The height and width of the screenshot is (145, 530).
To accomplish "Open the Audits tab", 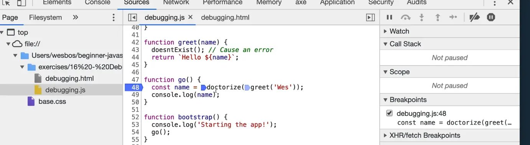I will 416,2.
